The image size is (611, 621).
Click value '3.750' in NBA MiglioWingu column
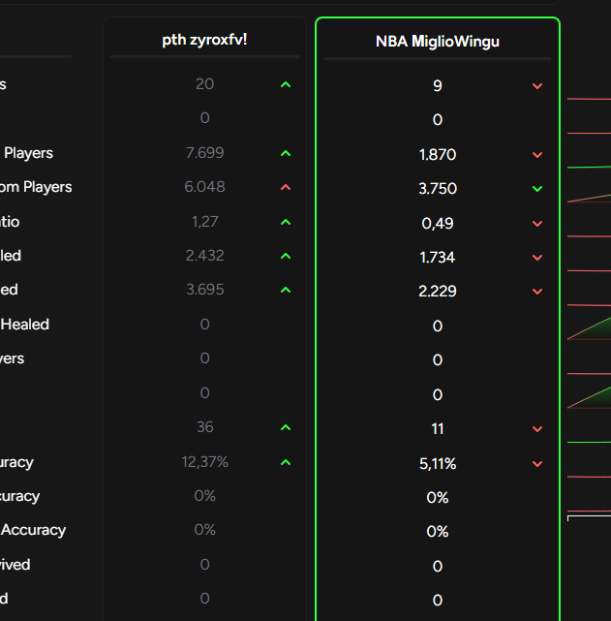438,189
